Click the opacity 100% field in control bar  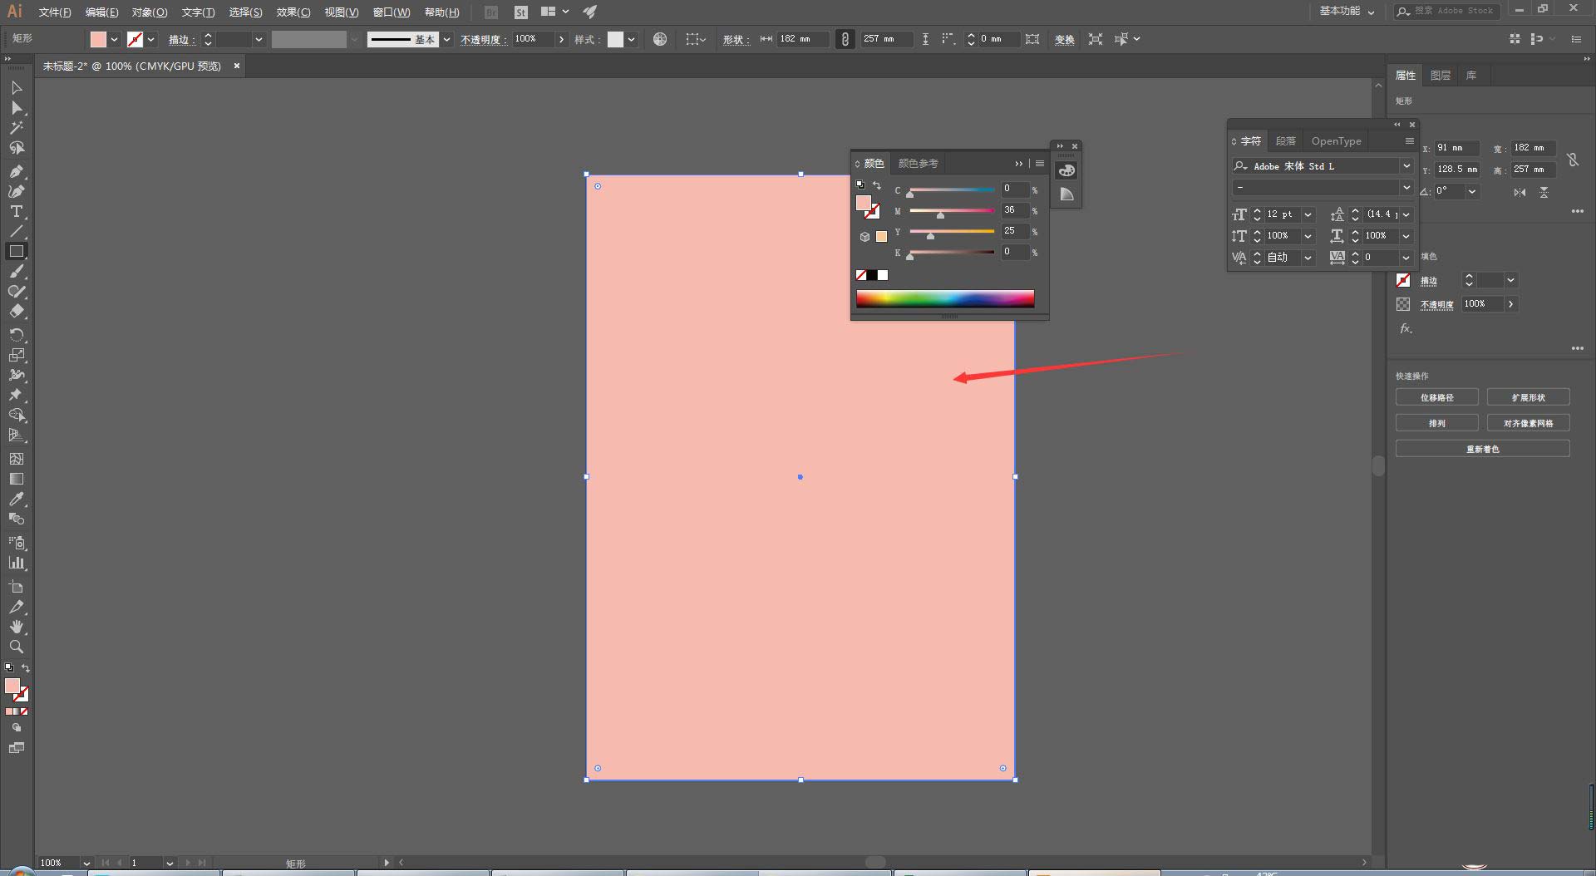point(532,39)
